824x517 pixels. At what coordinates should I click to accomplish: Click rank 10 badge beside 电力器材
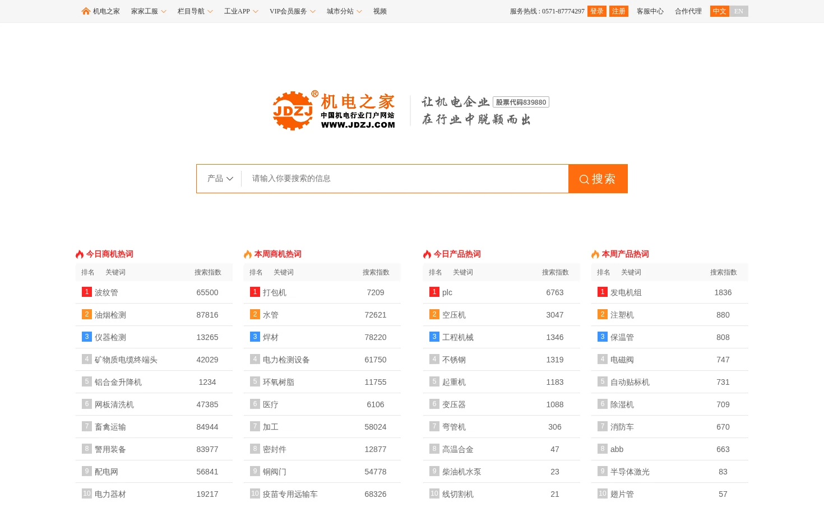87,493
